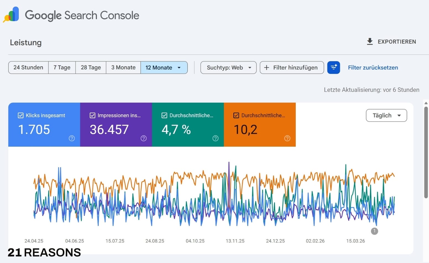Click the 04.06.25 axis date label
The height and width of the screenshot is (263, 429).
(75, 241)
